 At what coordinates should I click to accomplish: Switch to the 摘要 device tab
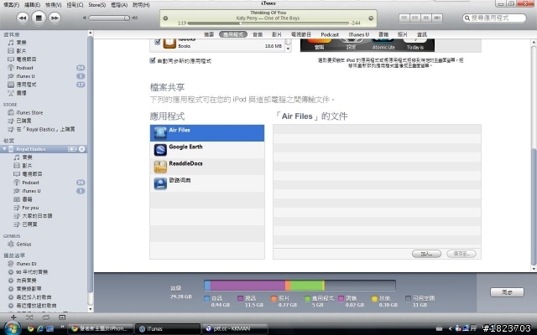(209, 34)
